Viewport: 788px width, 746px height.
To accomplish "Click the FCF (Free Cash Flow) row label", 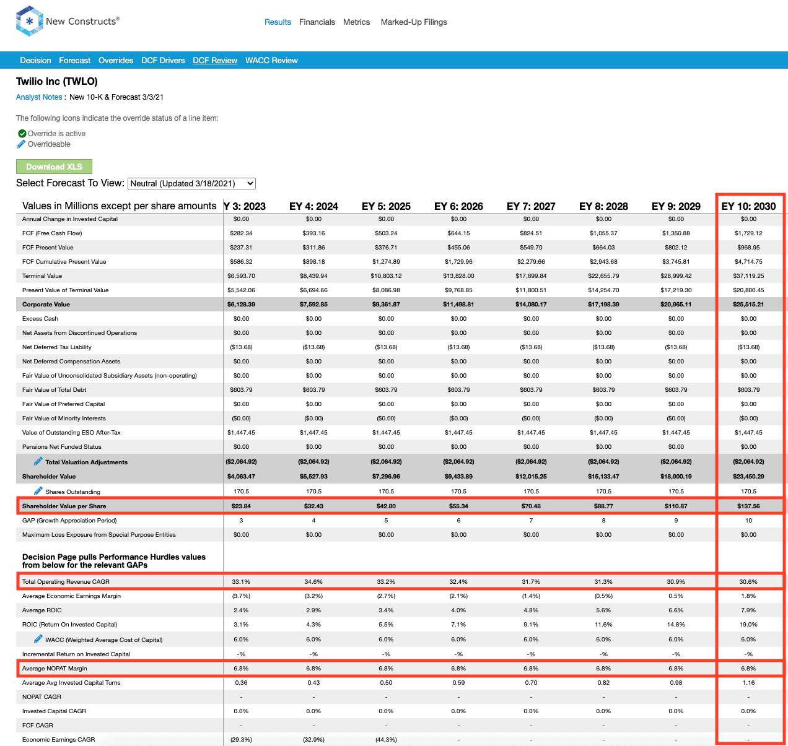I will click(x=52, y=233).
